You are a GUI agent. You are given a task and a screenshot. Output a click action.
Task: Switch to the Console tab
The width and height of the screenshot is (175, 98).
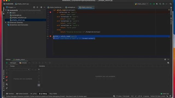click(x=23, y=63)
